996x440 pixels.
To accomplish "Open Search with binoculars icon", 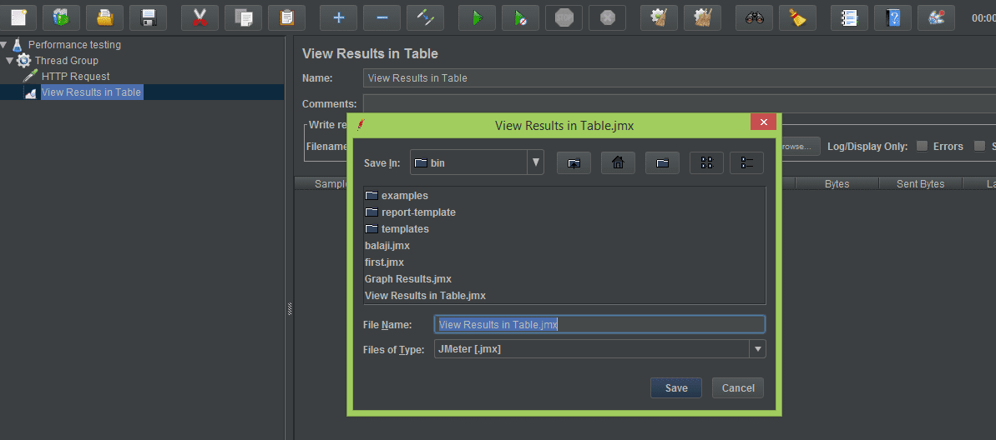I will [755, 17].
